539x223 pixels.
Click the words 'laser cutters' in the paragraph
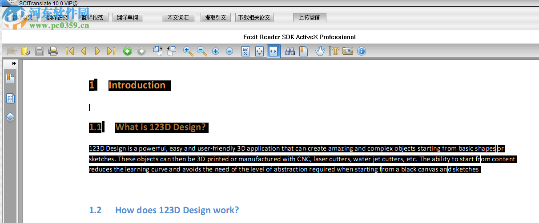pyautogui.click(x=333, y=159)
